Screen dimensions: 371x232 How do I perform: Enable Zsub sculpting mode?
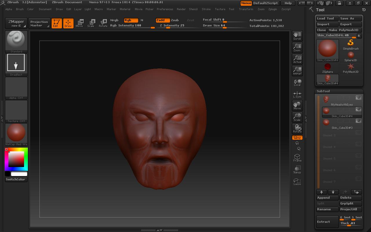click(175, 20)
